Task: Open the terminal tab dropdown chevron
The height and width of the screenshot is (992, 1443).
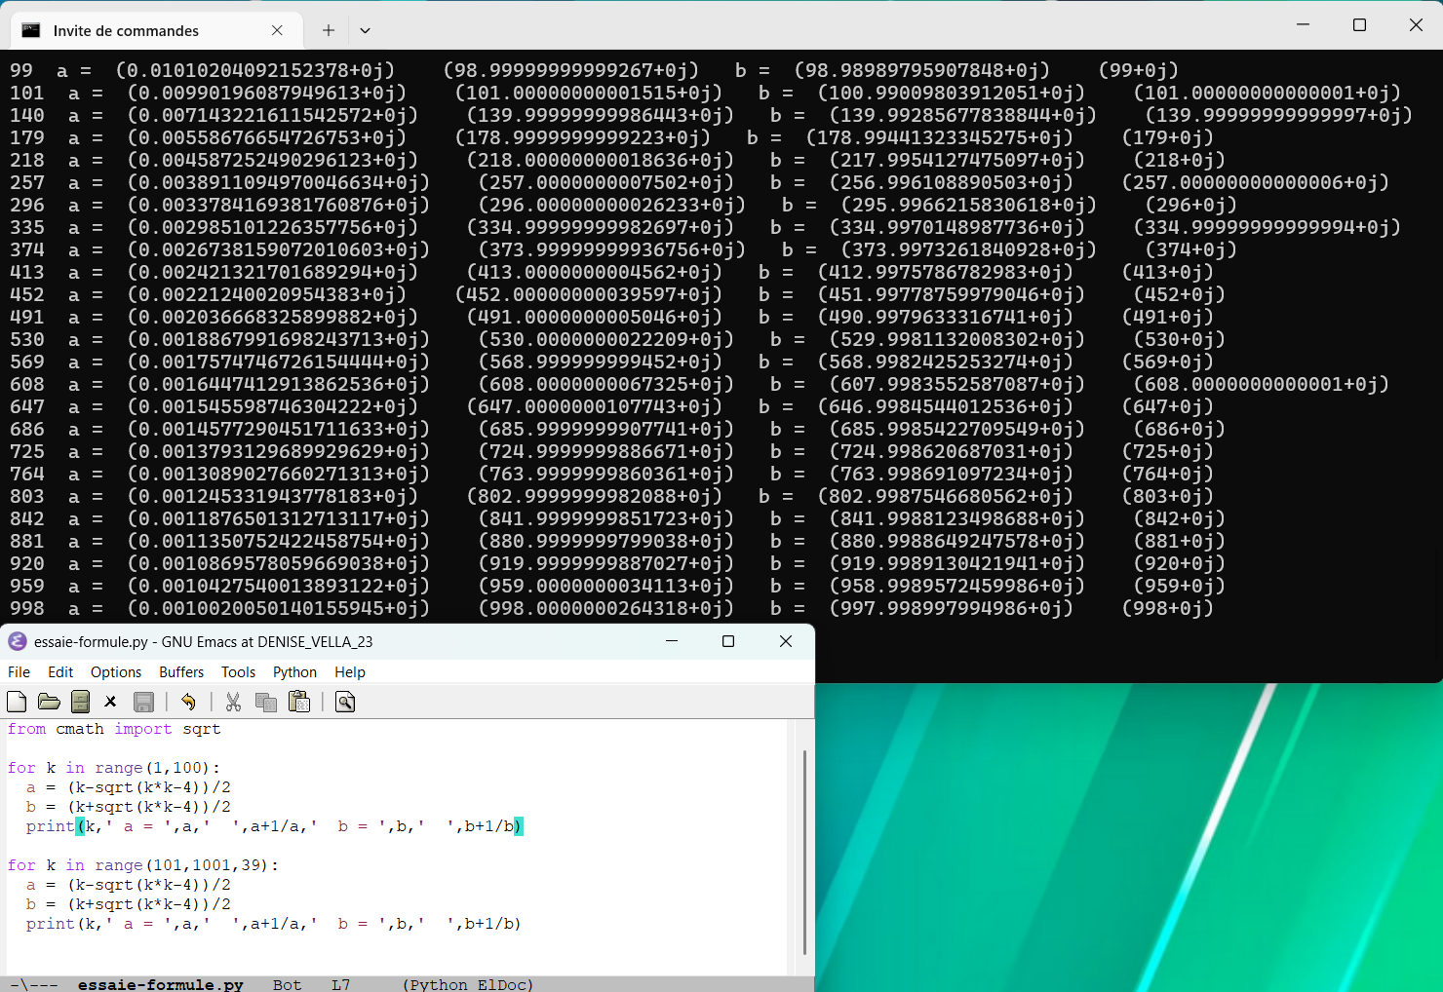Action: (x=365, y=30)
